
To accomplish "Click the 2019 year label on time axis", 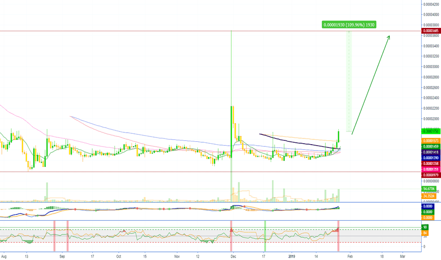I will click(x=291, y=256).
